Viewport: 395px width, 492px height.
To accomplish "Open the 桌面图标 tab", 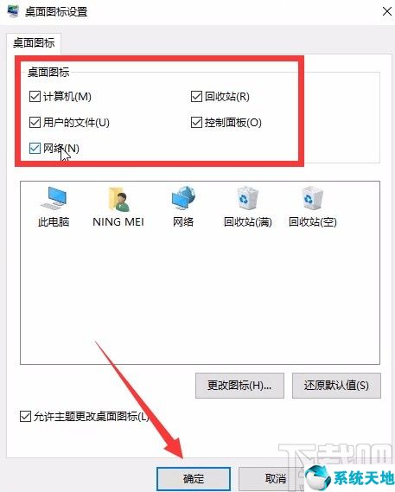I will (x=34, y=42).
